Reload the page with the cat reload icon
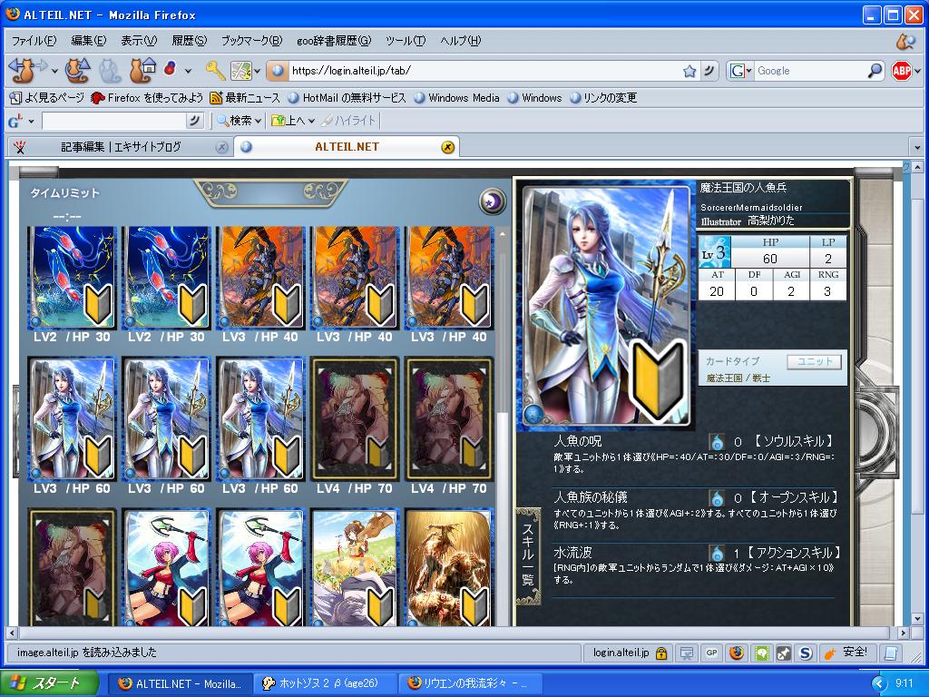The height and width of the screenshot is (697, 929). [76, 71]
